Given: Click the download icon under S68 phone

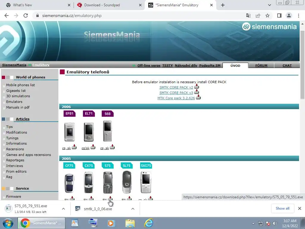Looking at the screenshot, I should pyautogui.click(x=112, y=147).
